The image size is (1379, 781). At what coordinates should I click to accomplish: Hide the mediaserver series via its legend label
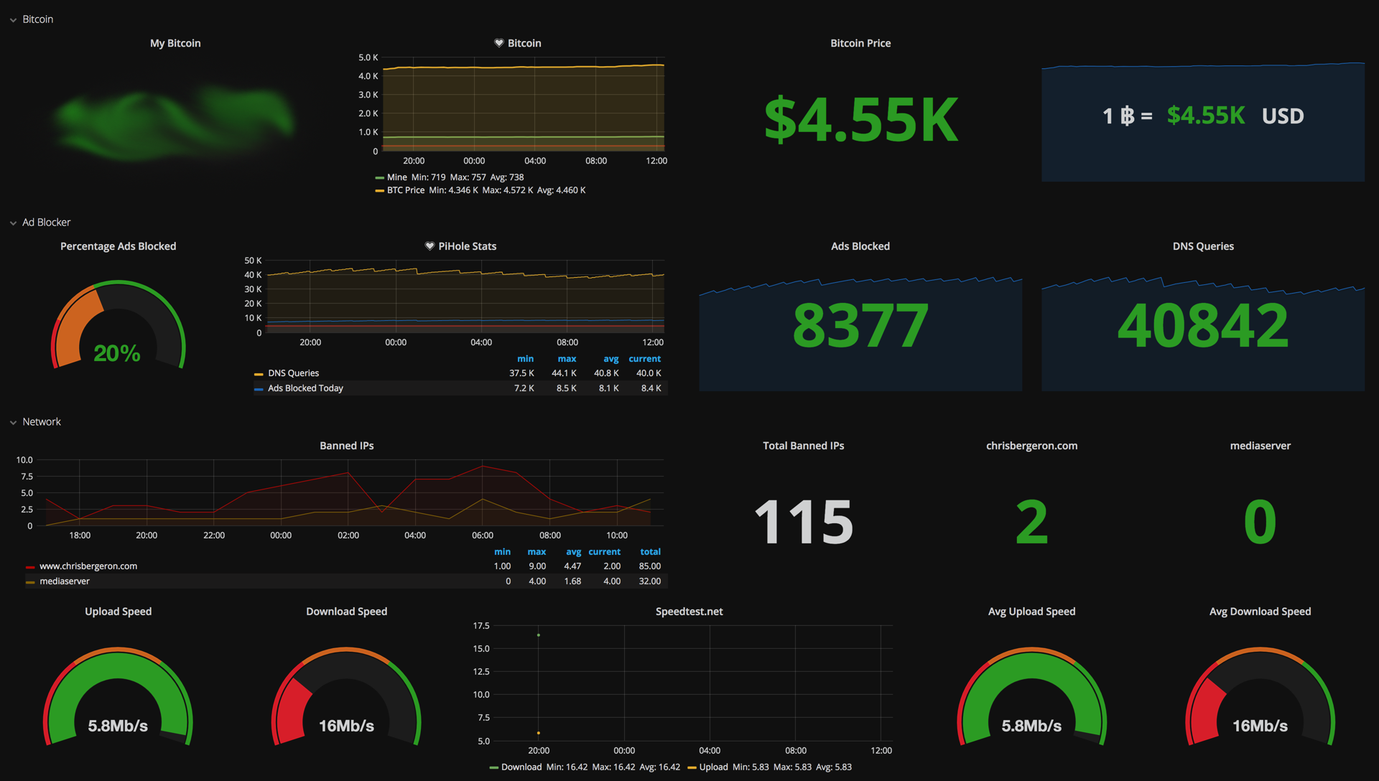[x=64, y=581]
